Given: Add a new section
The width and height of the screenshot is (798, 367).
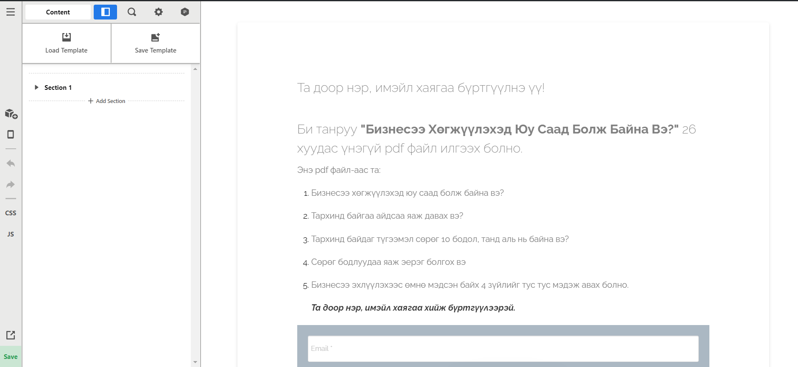Looking at the screenshot, I should (x=106, y=101).
